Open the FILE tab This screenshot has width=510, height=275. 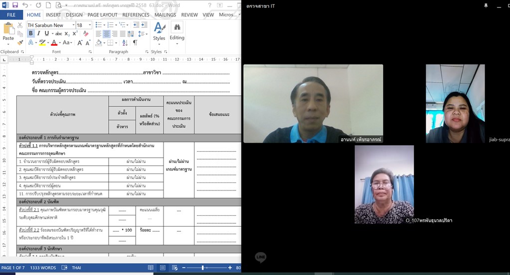(11, 15)
